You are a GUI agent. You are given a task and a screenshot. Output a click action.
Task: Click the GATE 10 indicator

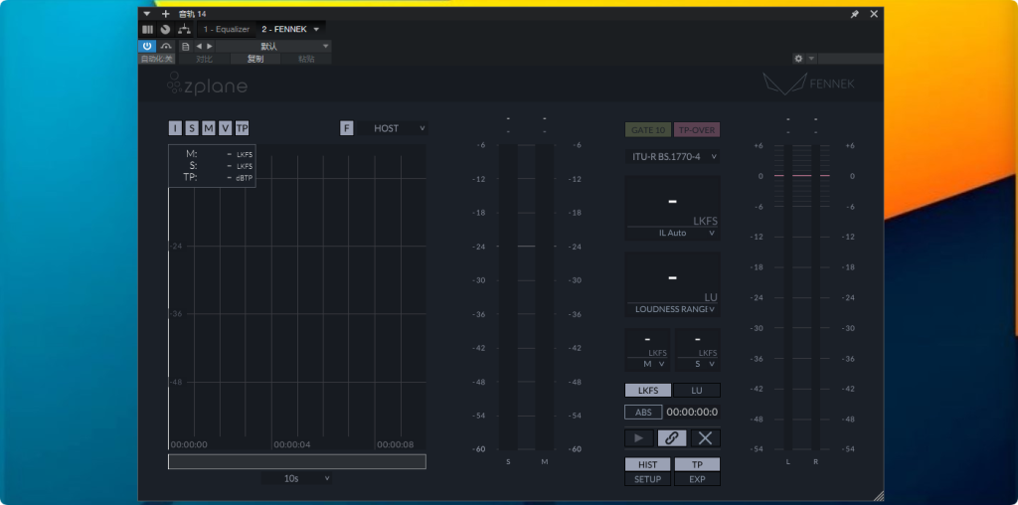(648, 130)
